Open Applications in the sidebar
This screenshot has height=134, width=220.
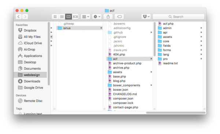(x=30, y=56)
